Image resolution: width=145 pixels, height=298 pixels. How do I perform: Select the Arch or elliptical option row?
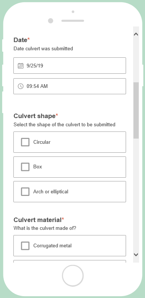tap(70, 191)
